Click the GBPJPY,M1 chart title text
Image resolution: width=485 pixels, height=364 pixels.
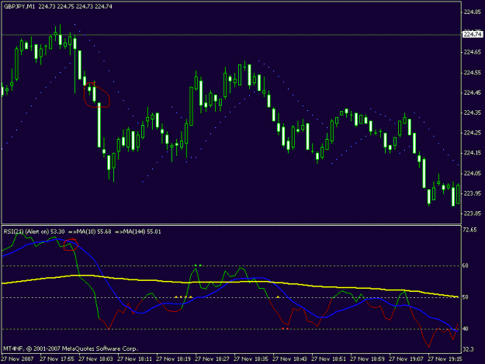coord(19,6)
